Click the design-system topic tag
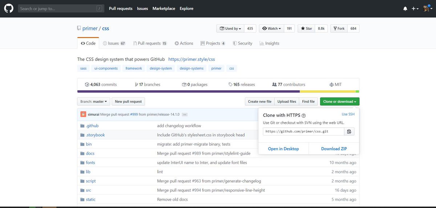This screenshot has height=208, width=436. [x=161, y=68]
